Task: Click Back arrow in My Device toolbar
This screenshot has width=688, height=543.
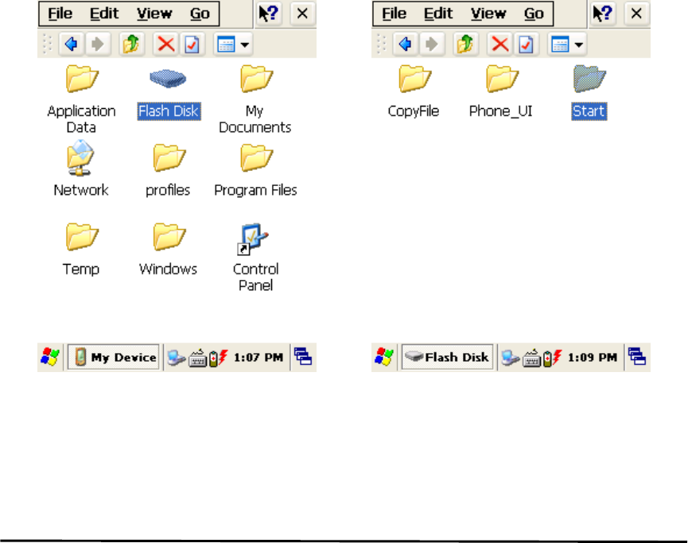Action: 71,44
